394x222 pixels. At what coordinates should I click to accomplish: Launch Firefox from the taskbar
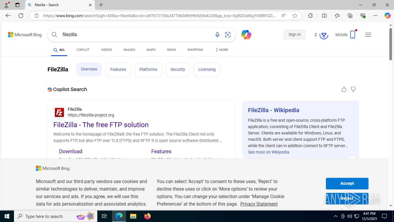tap(147, 216)
